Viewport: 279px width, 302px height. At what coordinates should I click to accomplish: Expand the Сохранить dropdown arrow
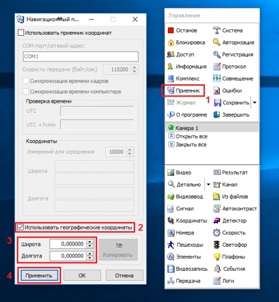(x=254, y=103)
